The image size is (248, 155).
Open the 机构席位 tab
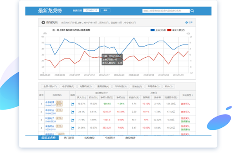pos(89,138)
